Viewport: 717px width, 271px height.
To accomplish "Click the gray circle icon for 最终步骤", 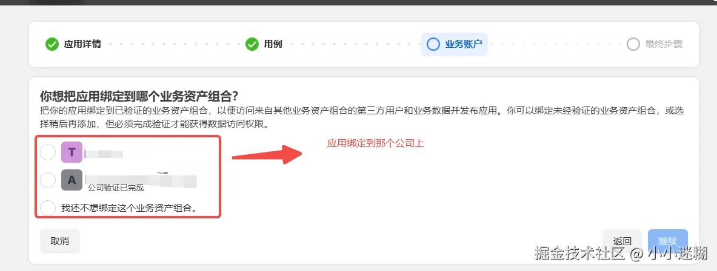I will coord(633,44).
